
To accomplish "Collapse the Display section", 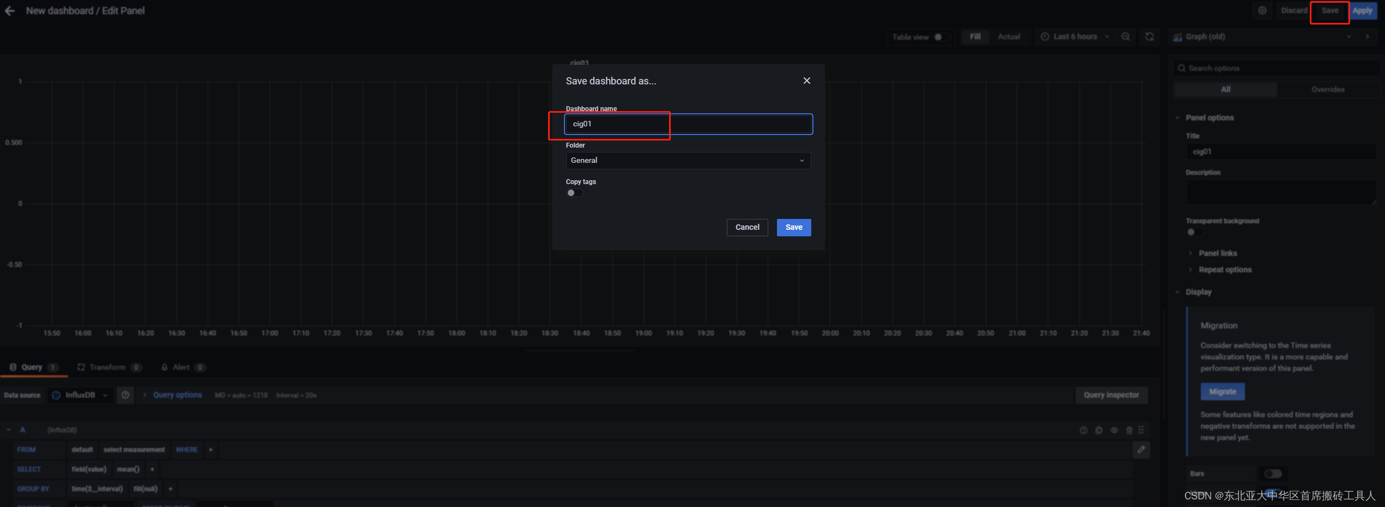I will coord(1193,292).
